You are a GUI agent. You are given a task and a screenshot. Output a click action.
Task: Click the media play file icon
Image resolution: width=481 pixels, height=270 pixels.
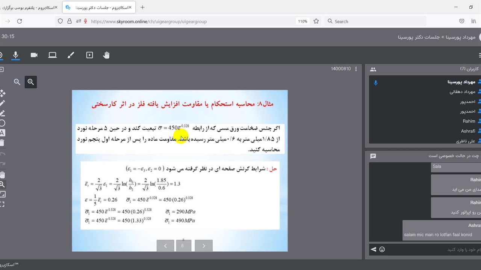tap(89, 55)
